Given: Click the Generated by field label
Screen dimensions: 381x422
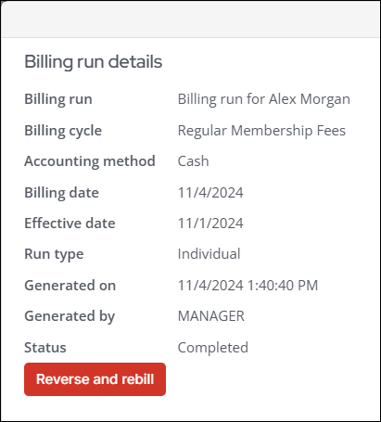Looking at the screenshot, I should pos(70,316).
